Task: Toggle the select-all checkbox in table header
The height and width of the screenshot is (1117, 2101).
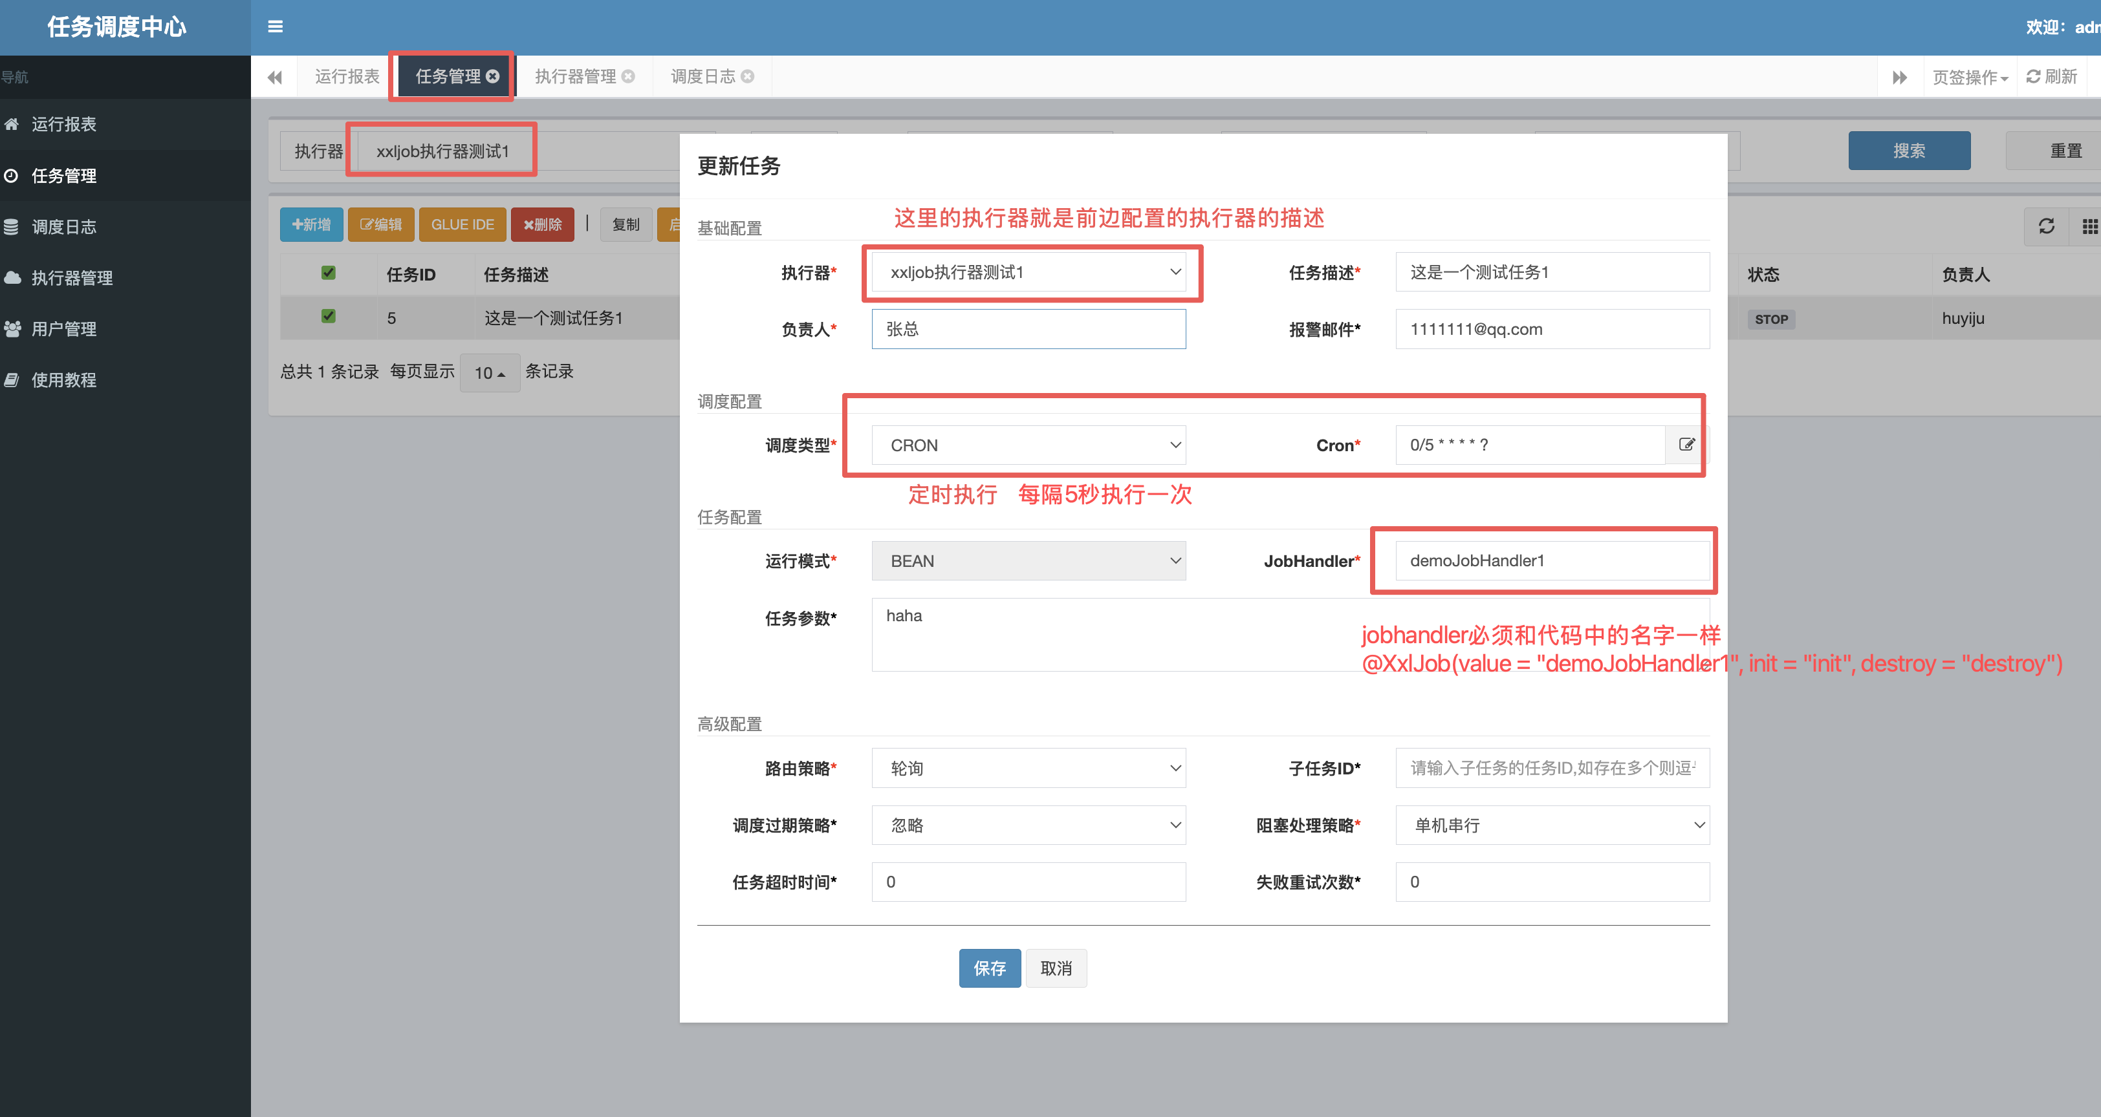Action: click(x=328, y=272)
